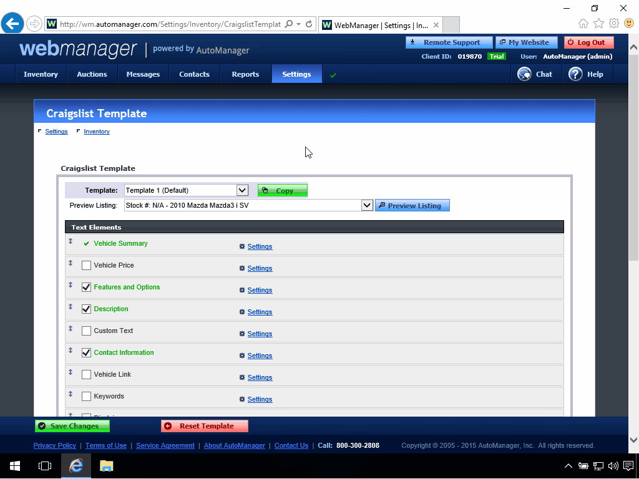639x479 pixels.
Task: Refresh the page with the reload icon
Action: tap(309, 24)
